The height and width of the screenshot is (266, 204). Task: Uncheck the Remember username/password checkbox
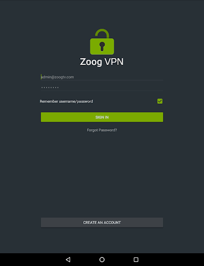pyautogui.click(x=160, y=101)
